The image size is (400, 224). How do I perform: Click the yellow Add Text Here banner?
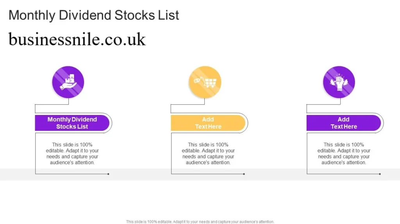(x=208, y=123)
